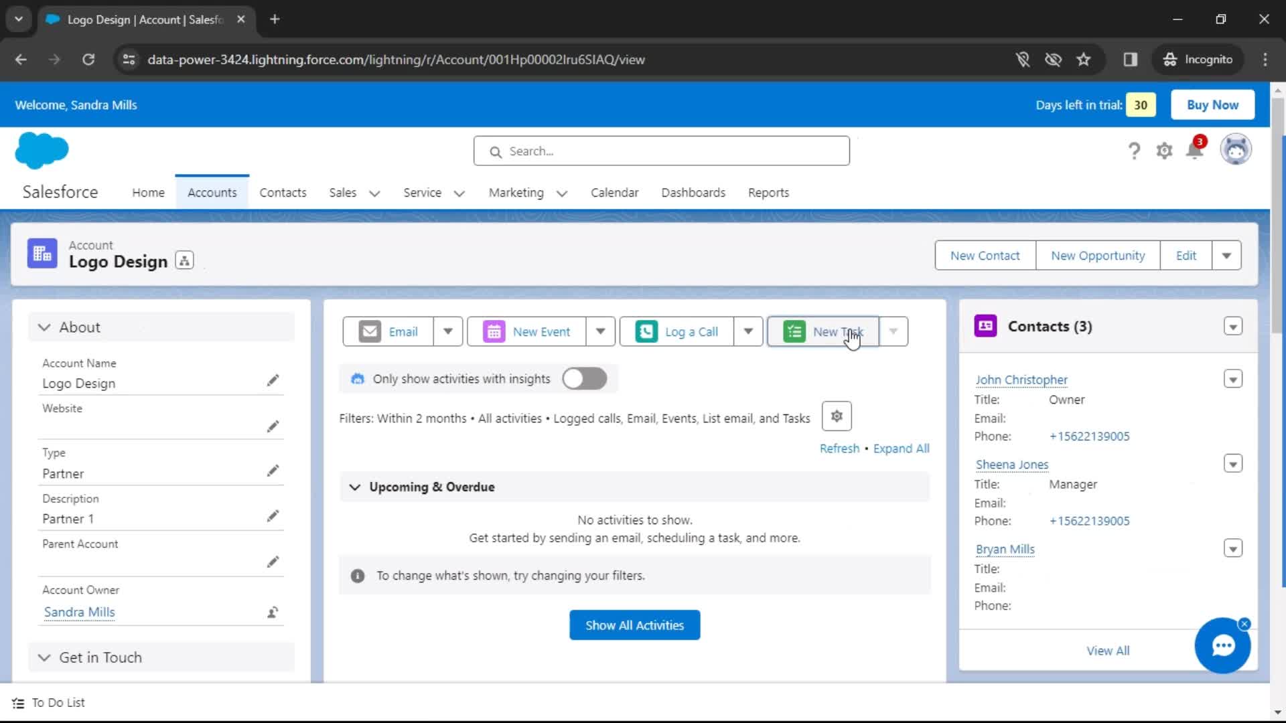Open the user profile avatar
This screenshot has height=723, width=1286.
[x=1236, y=149]
